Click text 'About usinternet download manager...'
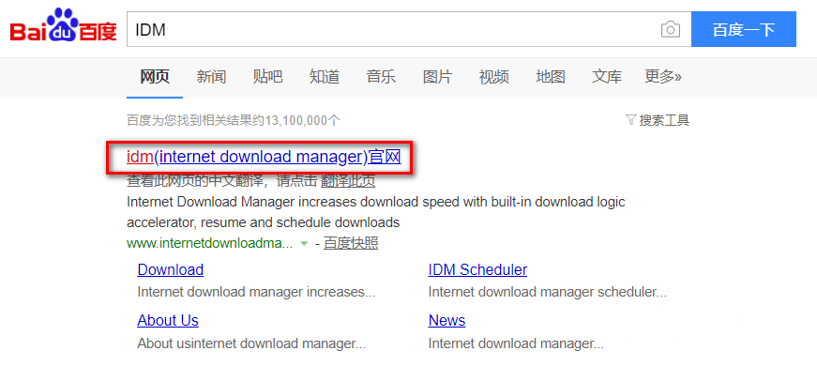 pyautogui.click(x=251, y=344)
